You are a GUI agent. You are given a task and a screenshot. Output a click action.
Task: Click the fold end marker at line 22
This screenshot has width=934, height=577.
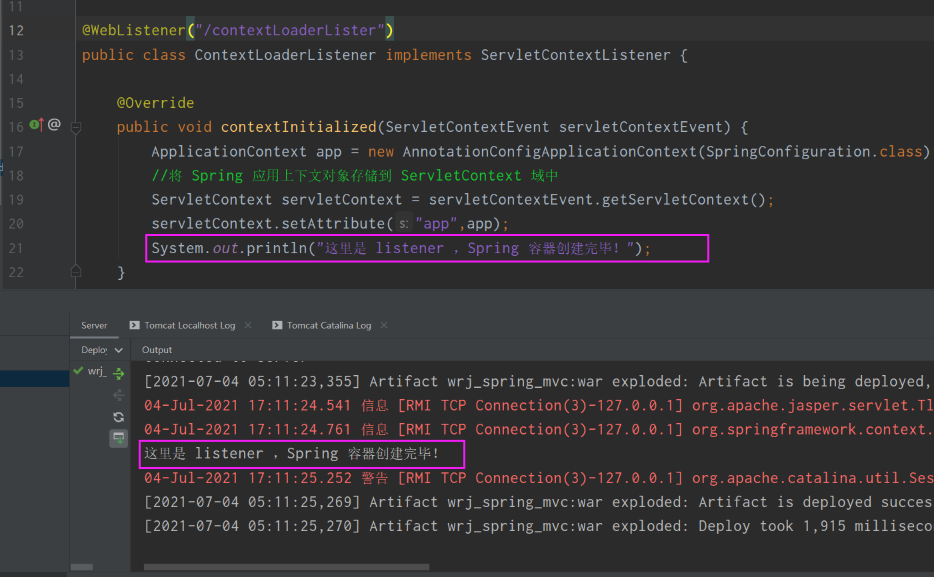tap(76, 271)
